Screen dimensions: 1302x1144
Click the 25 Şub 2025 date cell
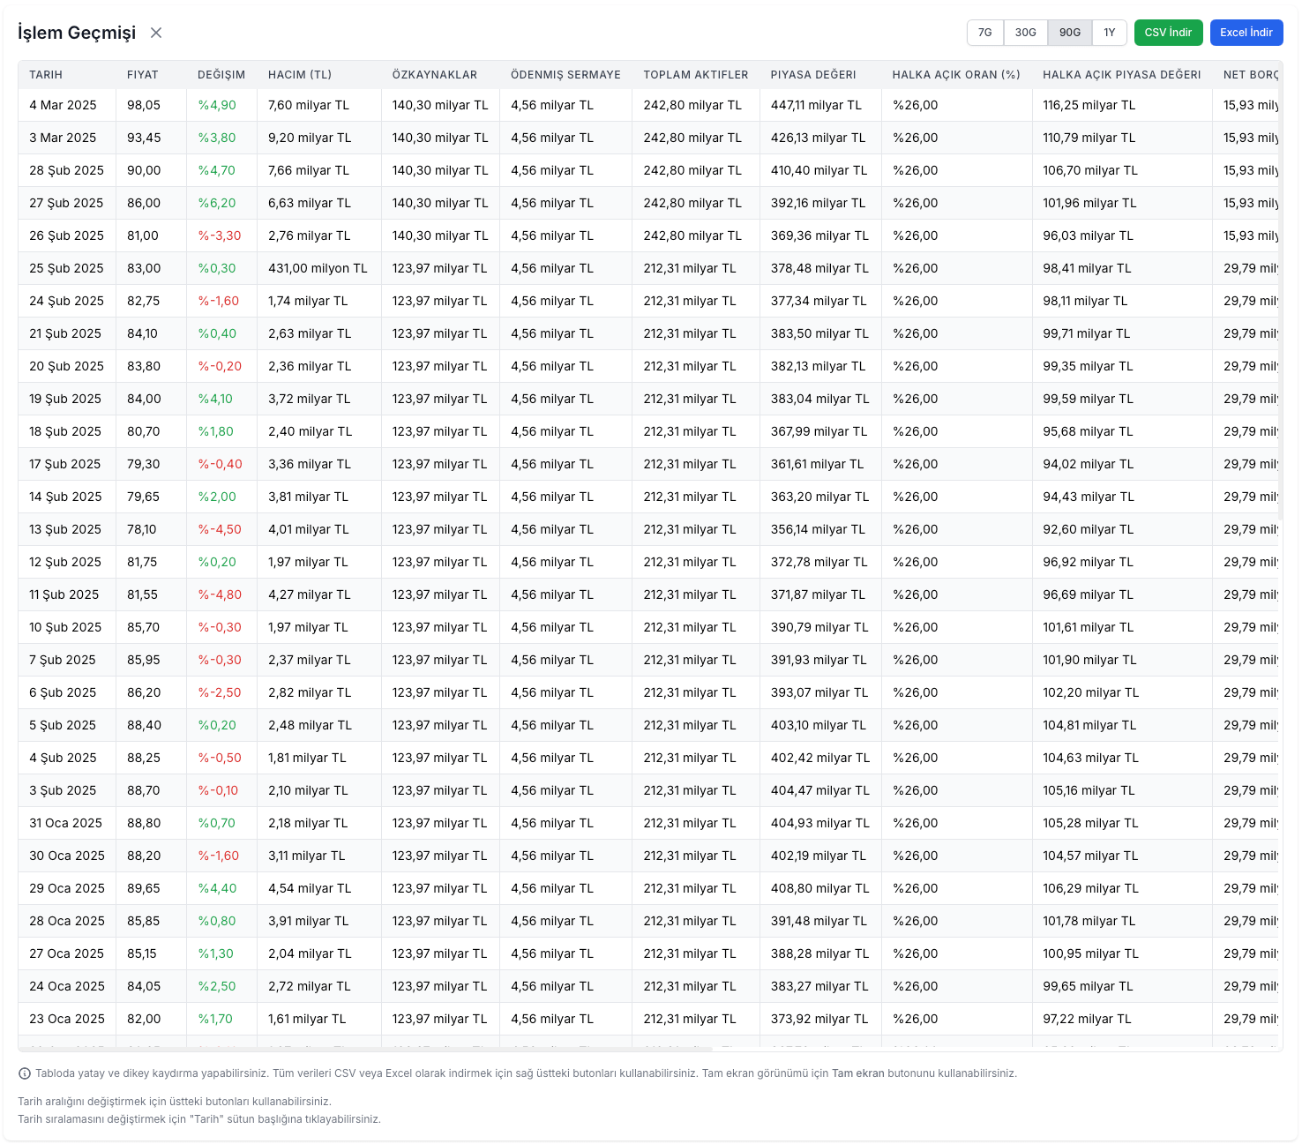[x=66, y=268]
